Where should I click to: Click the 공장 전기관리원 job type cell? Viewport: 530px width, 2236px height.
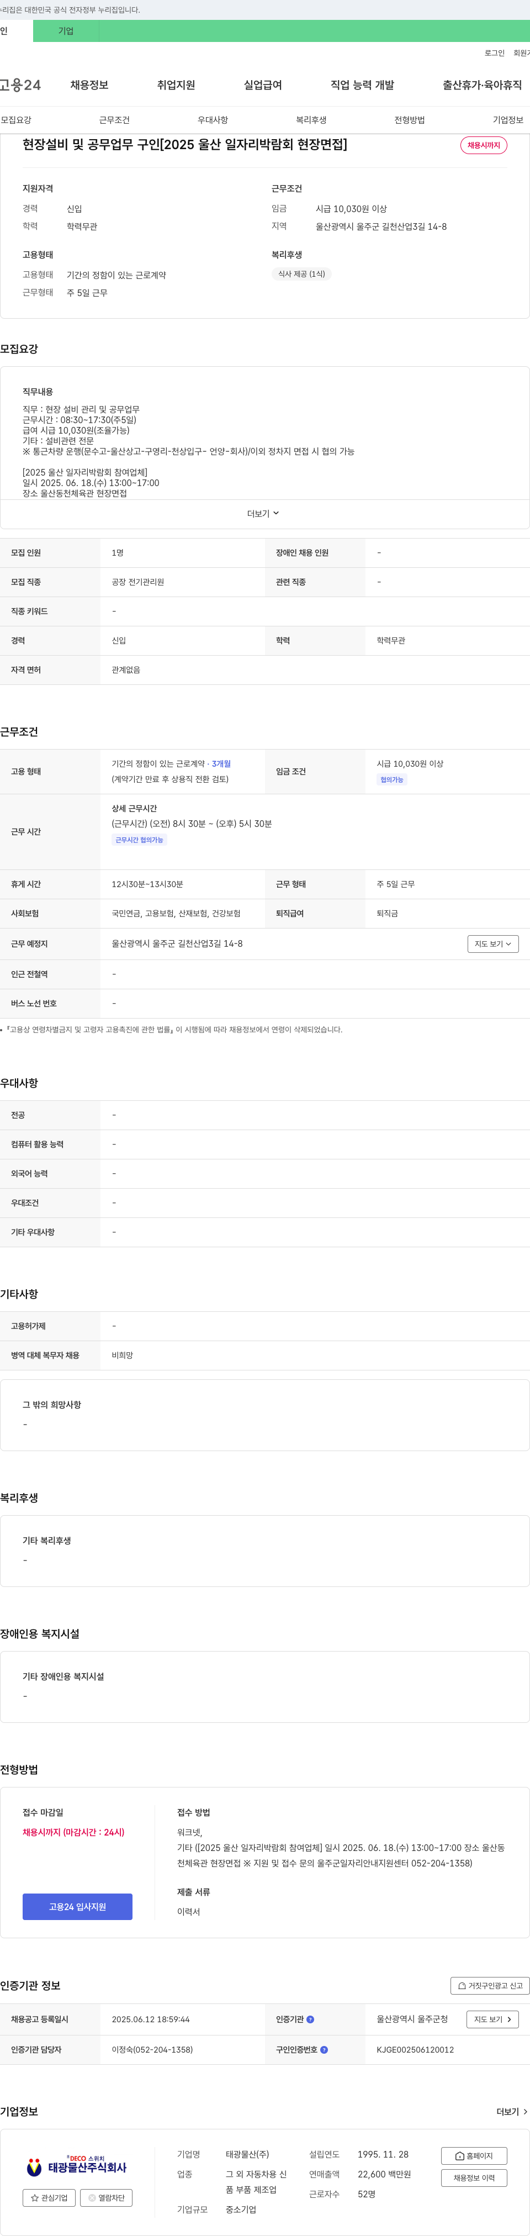(138, 582)
